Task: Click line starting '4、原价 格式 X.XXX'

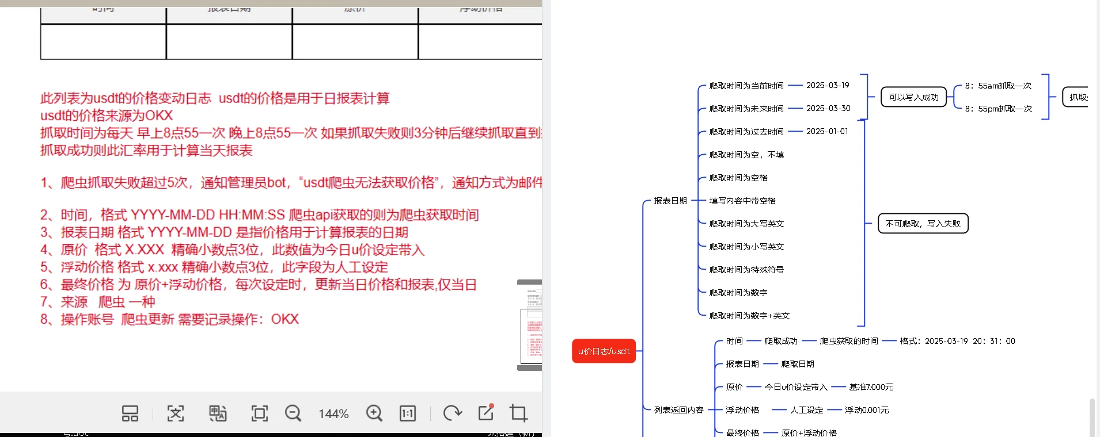Action: (x=232, y=250)
